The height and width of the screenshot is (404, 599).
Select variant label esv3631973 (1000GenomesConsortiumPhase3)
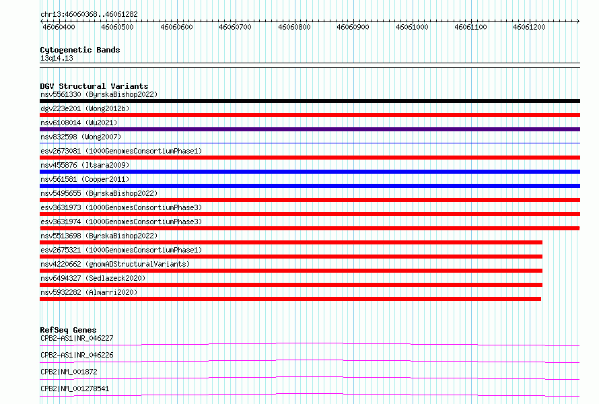121,207
